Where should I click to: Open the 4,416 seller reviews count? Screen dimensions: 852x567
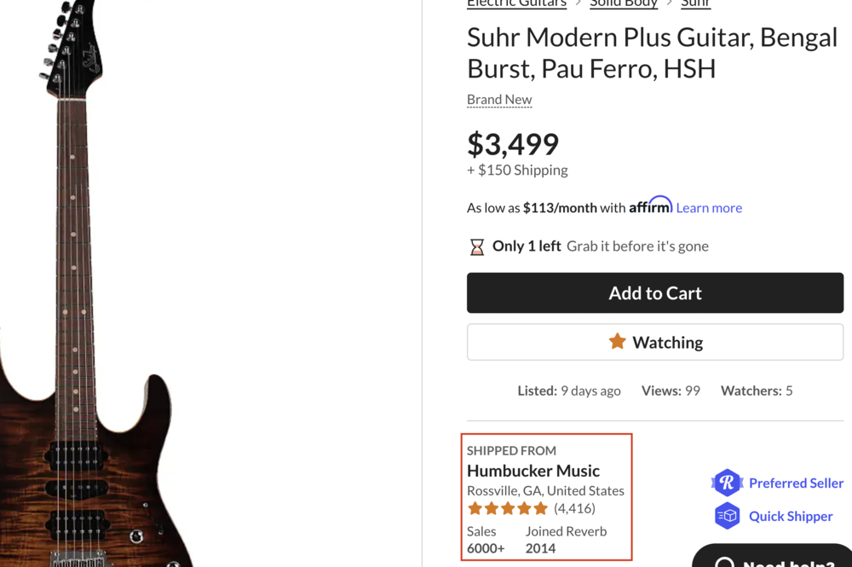coord(574,509)
